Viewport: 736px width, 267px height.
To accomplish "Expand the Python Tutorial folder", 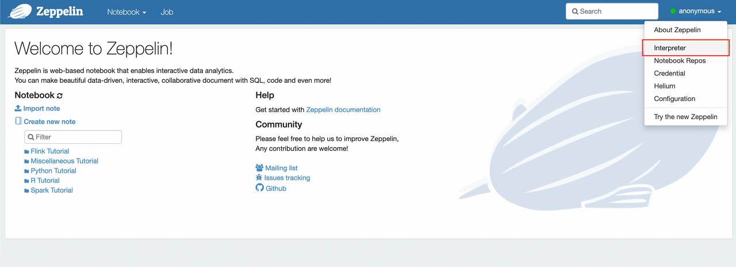I will coord(53,171).
